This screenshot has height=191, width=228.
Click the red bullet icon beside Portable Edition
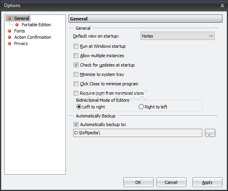click(x=17, y=25)
